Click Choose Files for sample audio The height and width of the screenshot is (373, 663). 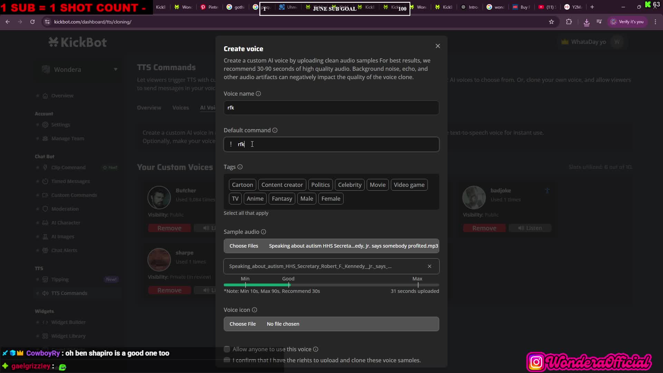244,246
